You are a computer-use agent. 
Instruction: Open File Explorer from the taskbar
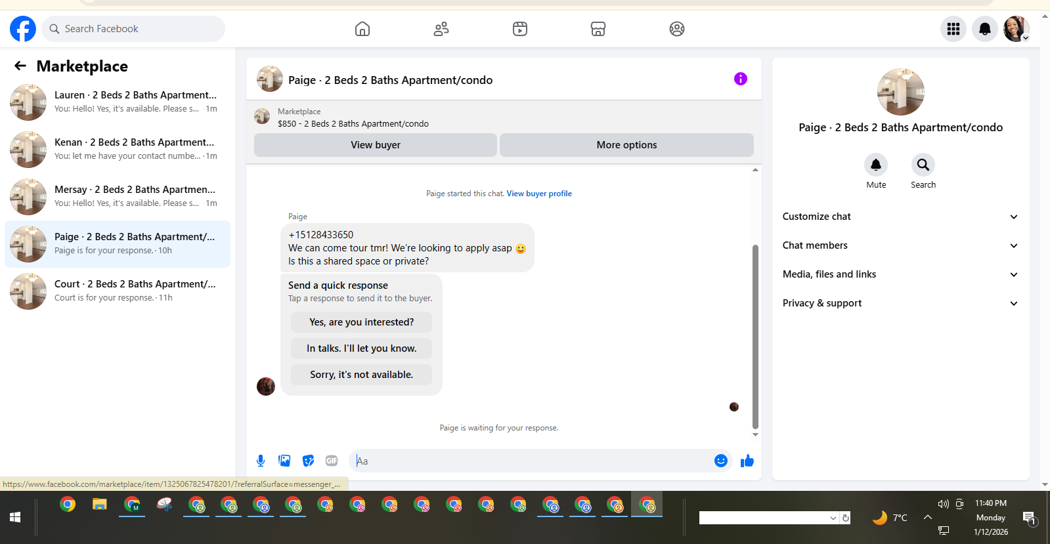pos(100,505)
